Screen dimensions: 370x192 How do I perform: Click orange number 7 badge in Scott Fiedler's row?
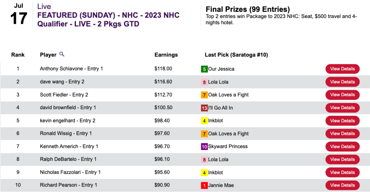point(204,95)
